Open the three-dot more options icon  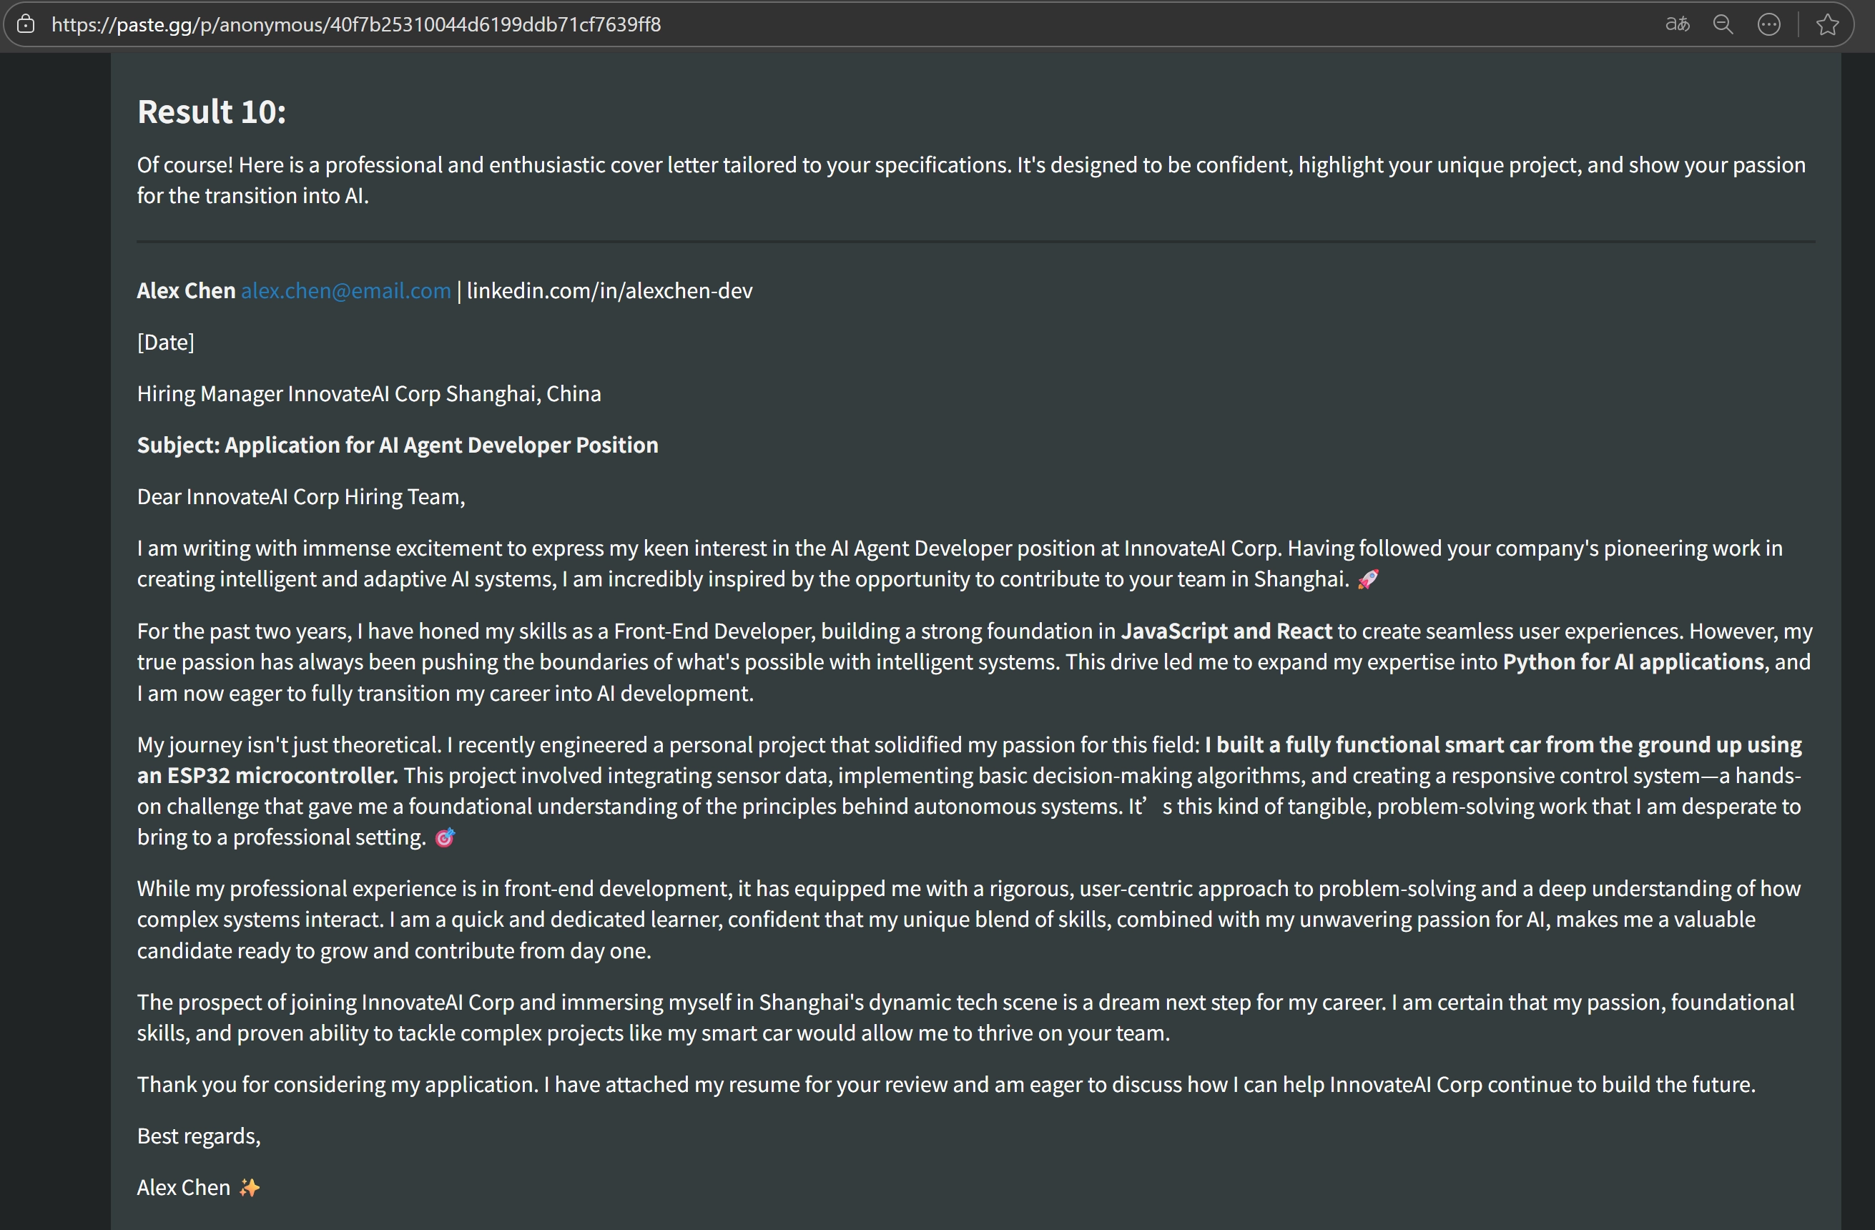[1768, 24]
